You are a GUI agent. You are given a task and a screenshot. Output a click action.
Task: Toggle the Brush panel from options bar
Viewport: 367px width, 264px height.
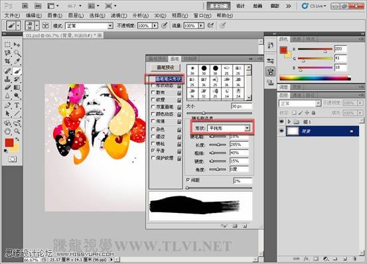(x=45, y=25)
